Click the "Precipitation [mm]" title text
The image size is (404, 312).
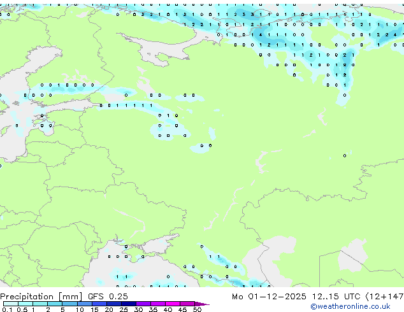pos(41,297)
